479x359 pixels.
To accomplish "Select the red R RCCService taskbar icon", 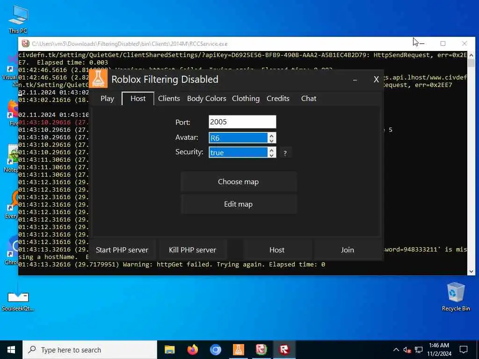I will 284,350.
